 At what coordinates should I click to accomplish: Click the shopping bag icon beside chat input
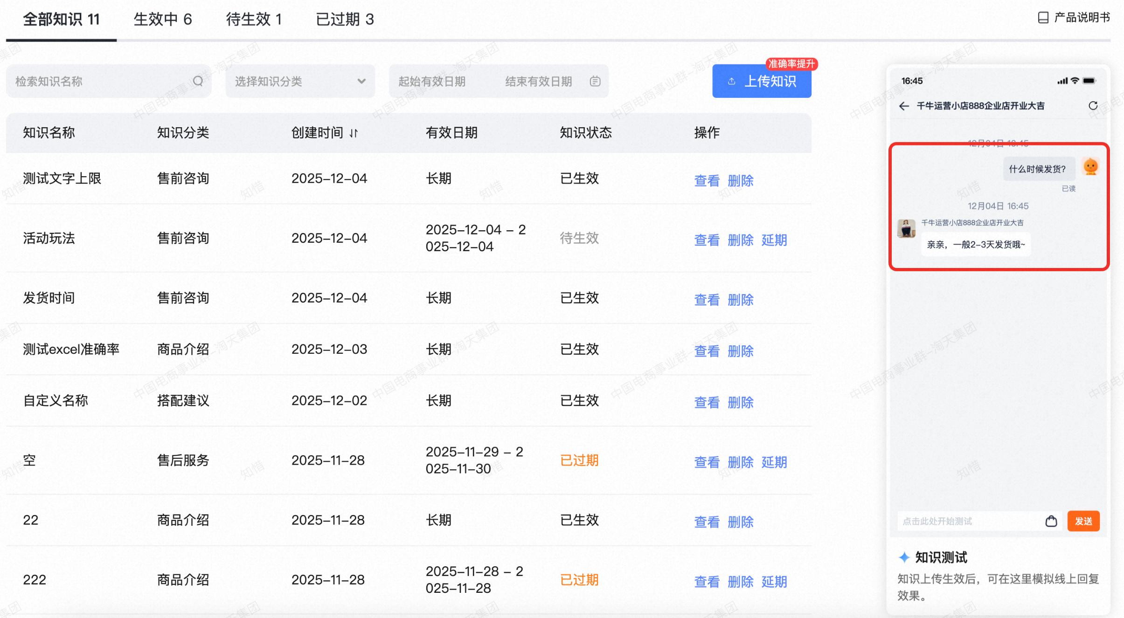point(1051,521)
